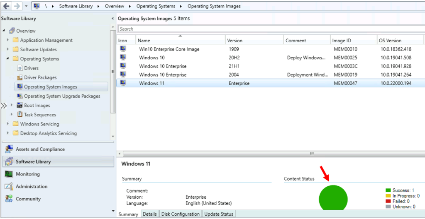Click into the Search box

pos(271,29)
